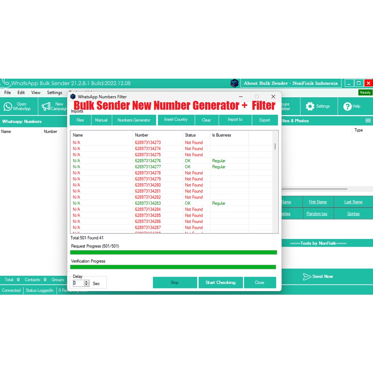Sort by the Number column header
The image size is (373, 373).
click(158, 135)
